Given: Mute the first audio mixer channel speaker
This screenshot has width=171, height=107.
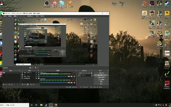Looking at the screenshot, I should point(72,76).
